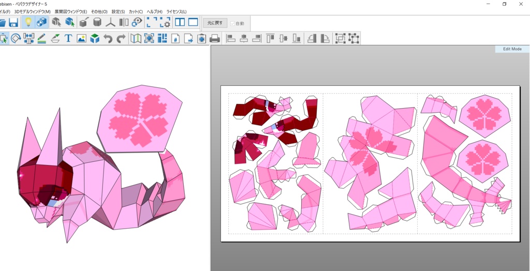Click the folded map icon

coord(136,38)
